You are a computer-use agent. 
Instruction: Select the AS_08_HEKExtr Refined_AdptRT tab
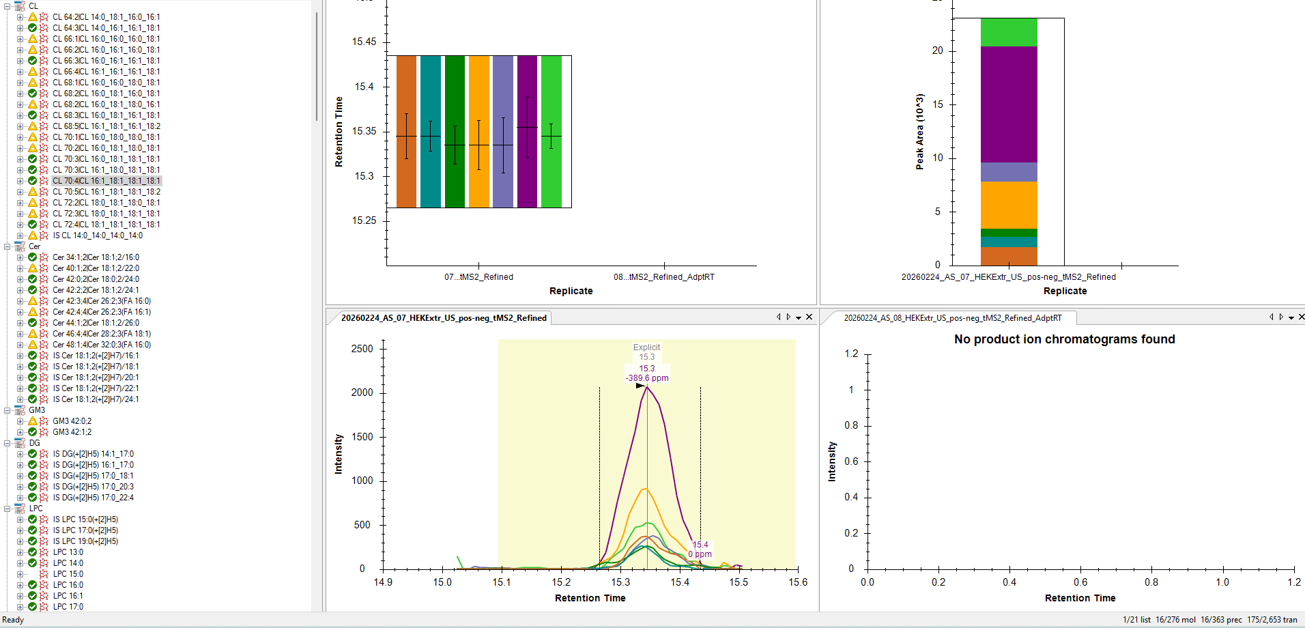952,318
